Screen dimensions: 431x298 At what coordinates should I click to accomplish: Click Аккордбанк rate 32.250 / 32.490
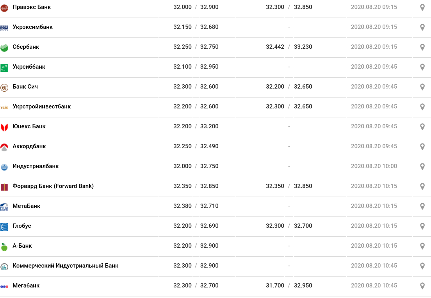(196, 146)
